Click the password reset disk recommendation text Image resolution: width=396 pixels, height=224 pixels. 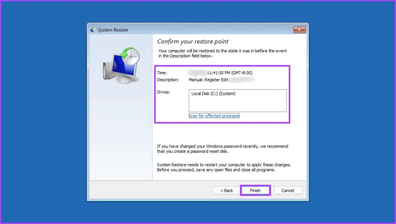[x=222, y=149]
